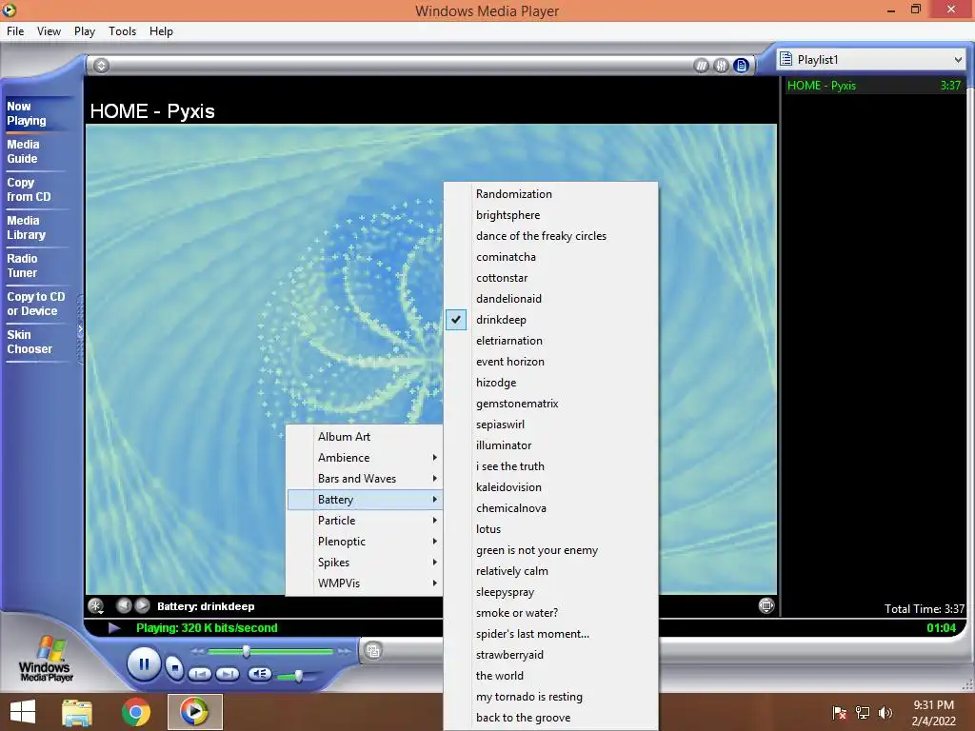Expand the Ambience visualization submenu

point(365,458)
